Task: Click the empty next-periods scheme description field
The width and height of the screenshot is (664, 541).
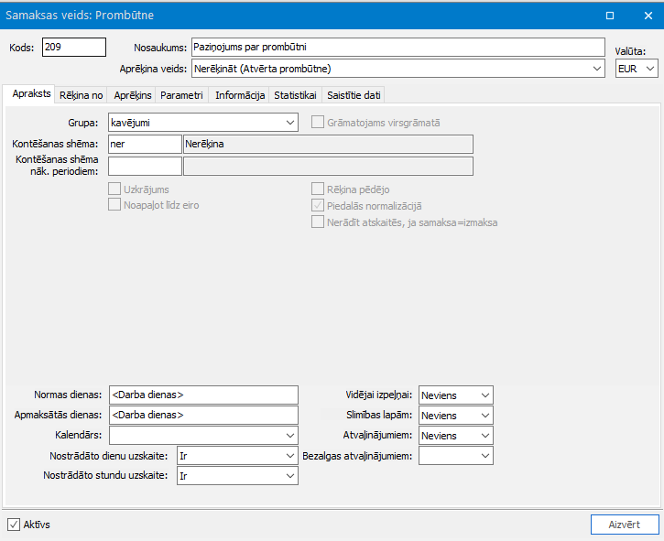Action: click(328, 166)
